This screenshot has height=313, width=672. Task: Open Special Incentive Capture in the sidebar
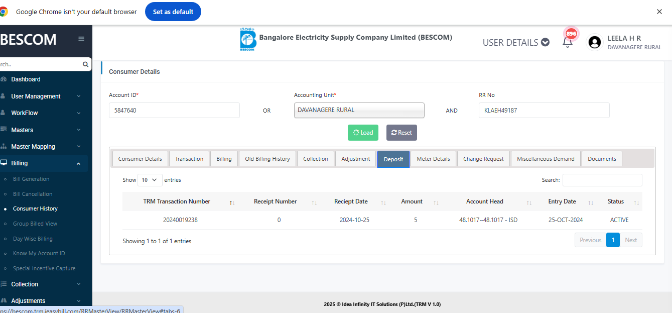pyautogui.click(x=44, y=268)
